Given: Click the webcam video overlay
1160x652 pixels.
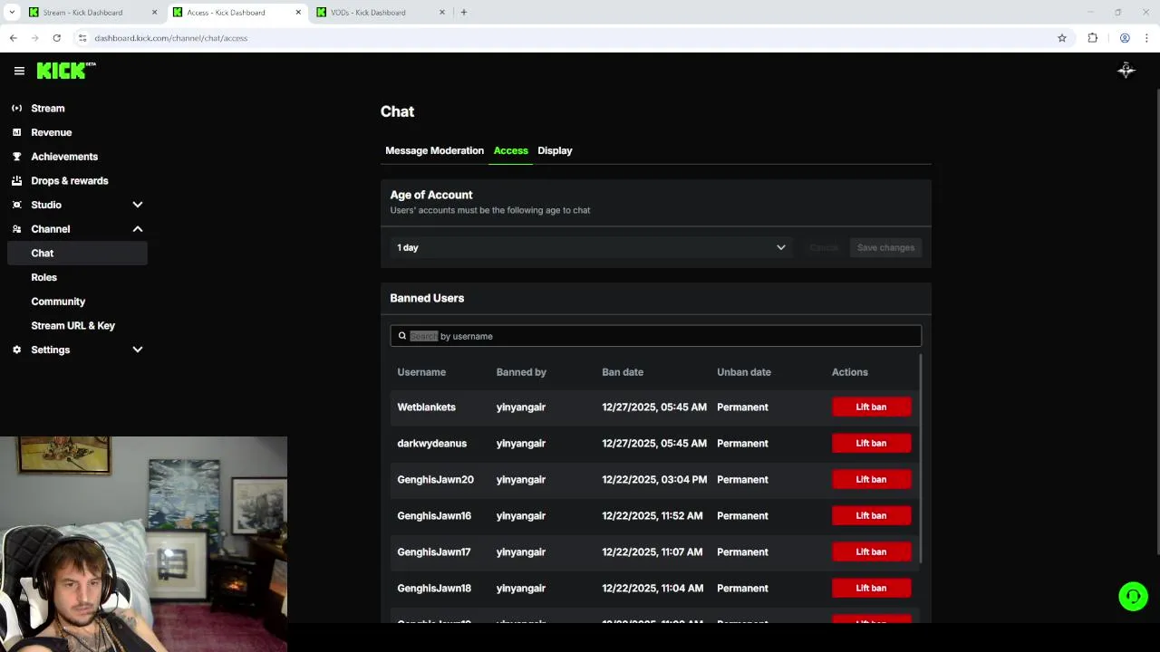Looking at the screenshot, I should tap(143, 544).
